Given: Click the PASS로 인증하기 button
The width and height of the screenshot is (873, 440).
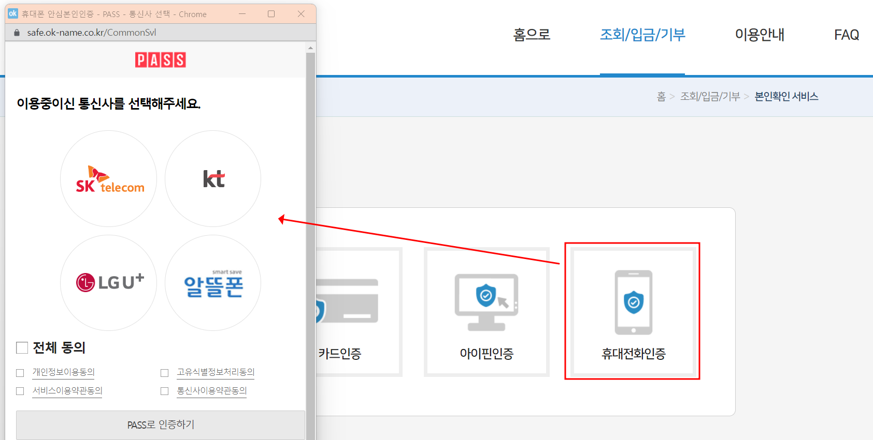Looking at the screenshot, I should [161, 425].
